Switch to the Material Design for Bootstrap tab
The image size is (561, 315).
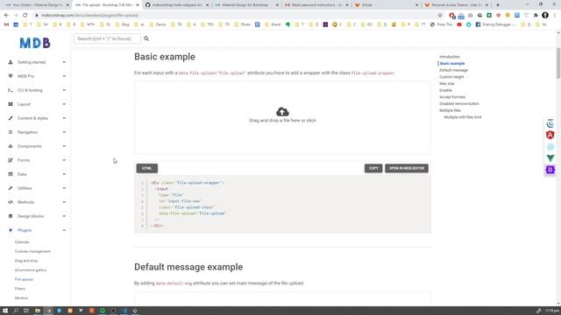coord(247,5)
